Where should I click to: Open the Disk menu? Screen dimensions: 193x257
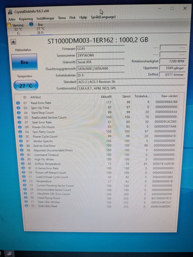point(72,18)
